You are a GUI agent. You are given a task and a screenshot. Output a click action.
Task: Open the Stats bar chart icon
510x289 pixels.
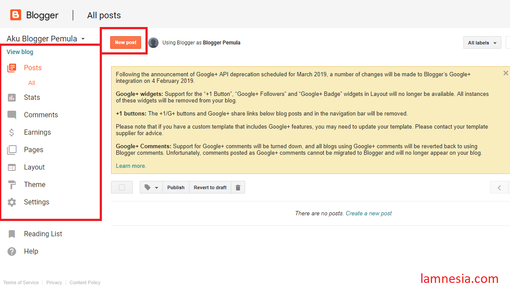coord(12,98)
